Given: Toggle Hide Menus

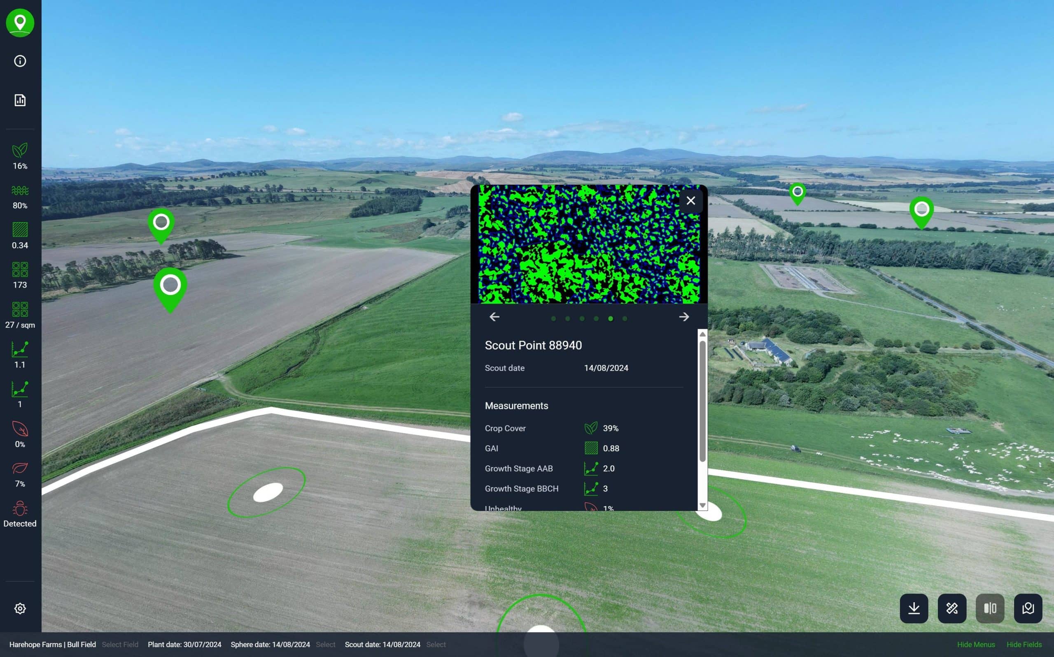Looking at the screenshot, I should [x=975, y=644].
